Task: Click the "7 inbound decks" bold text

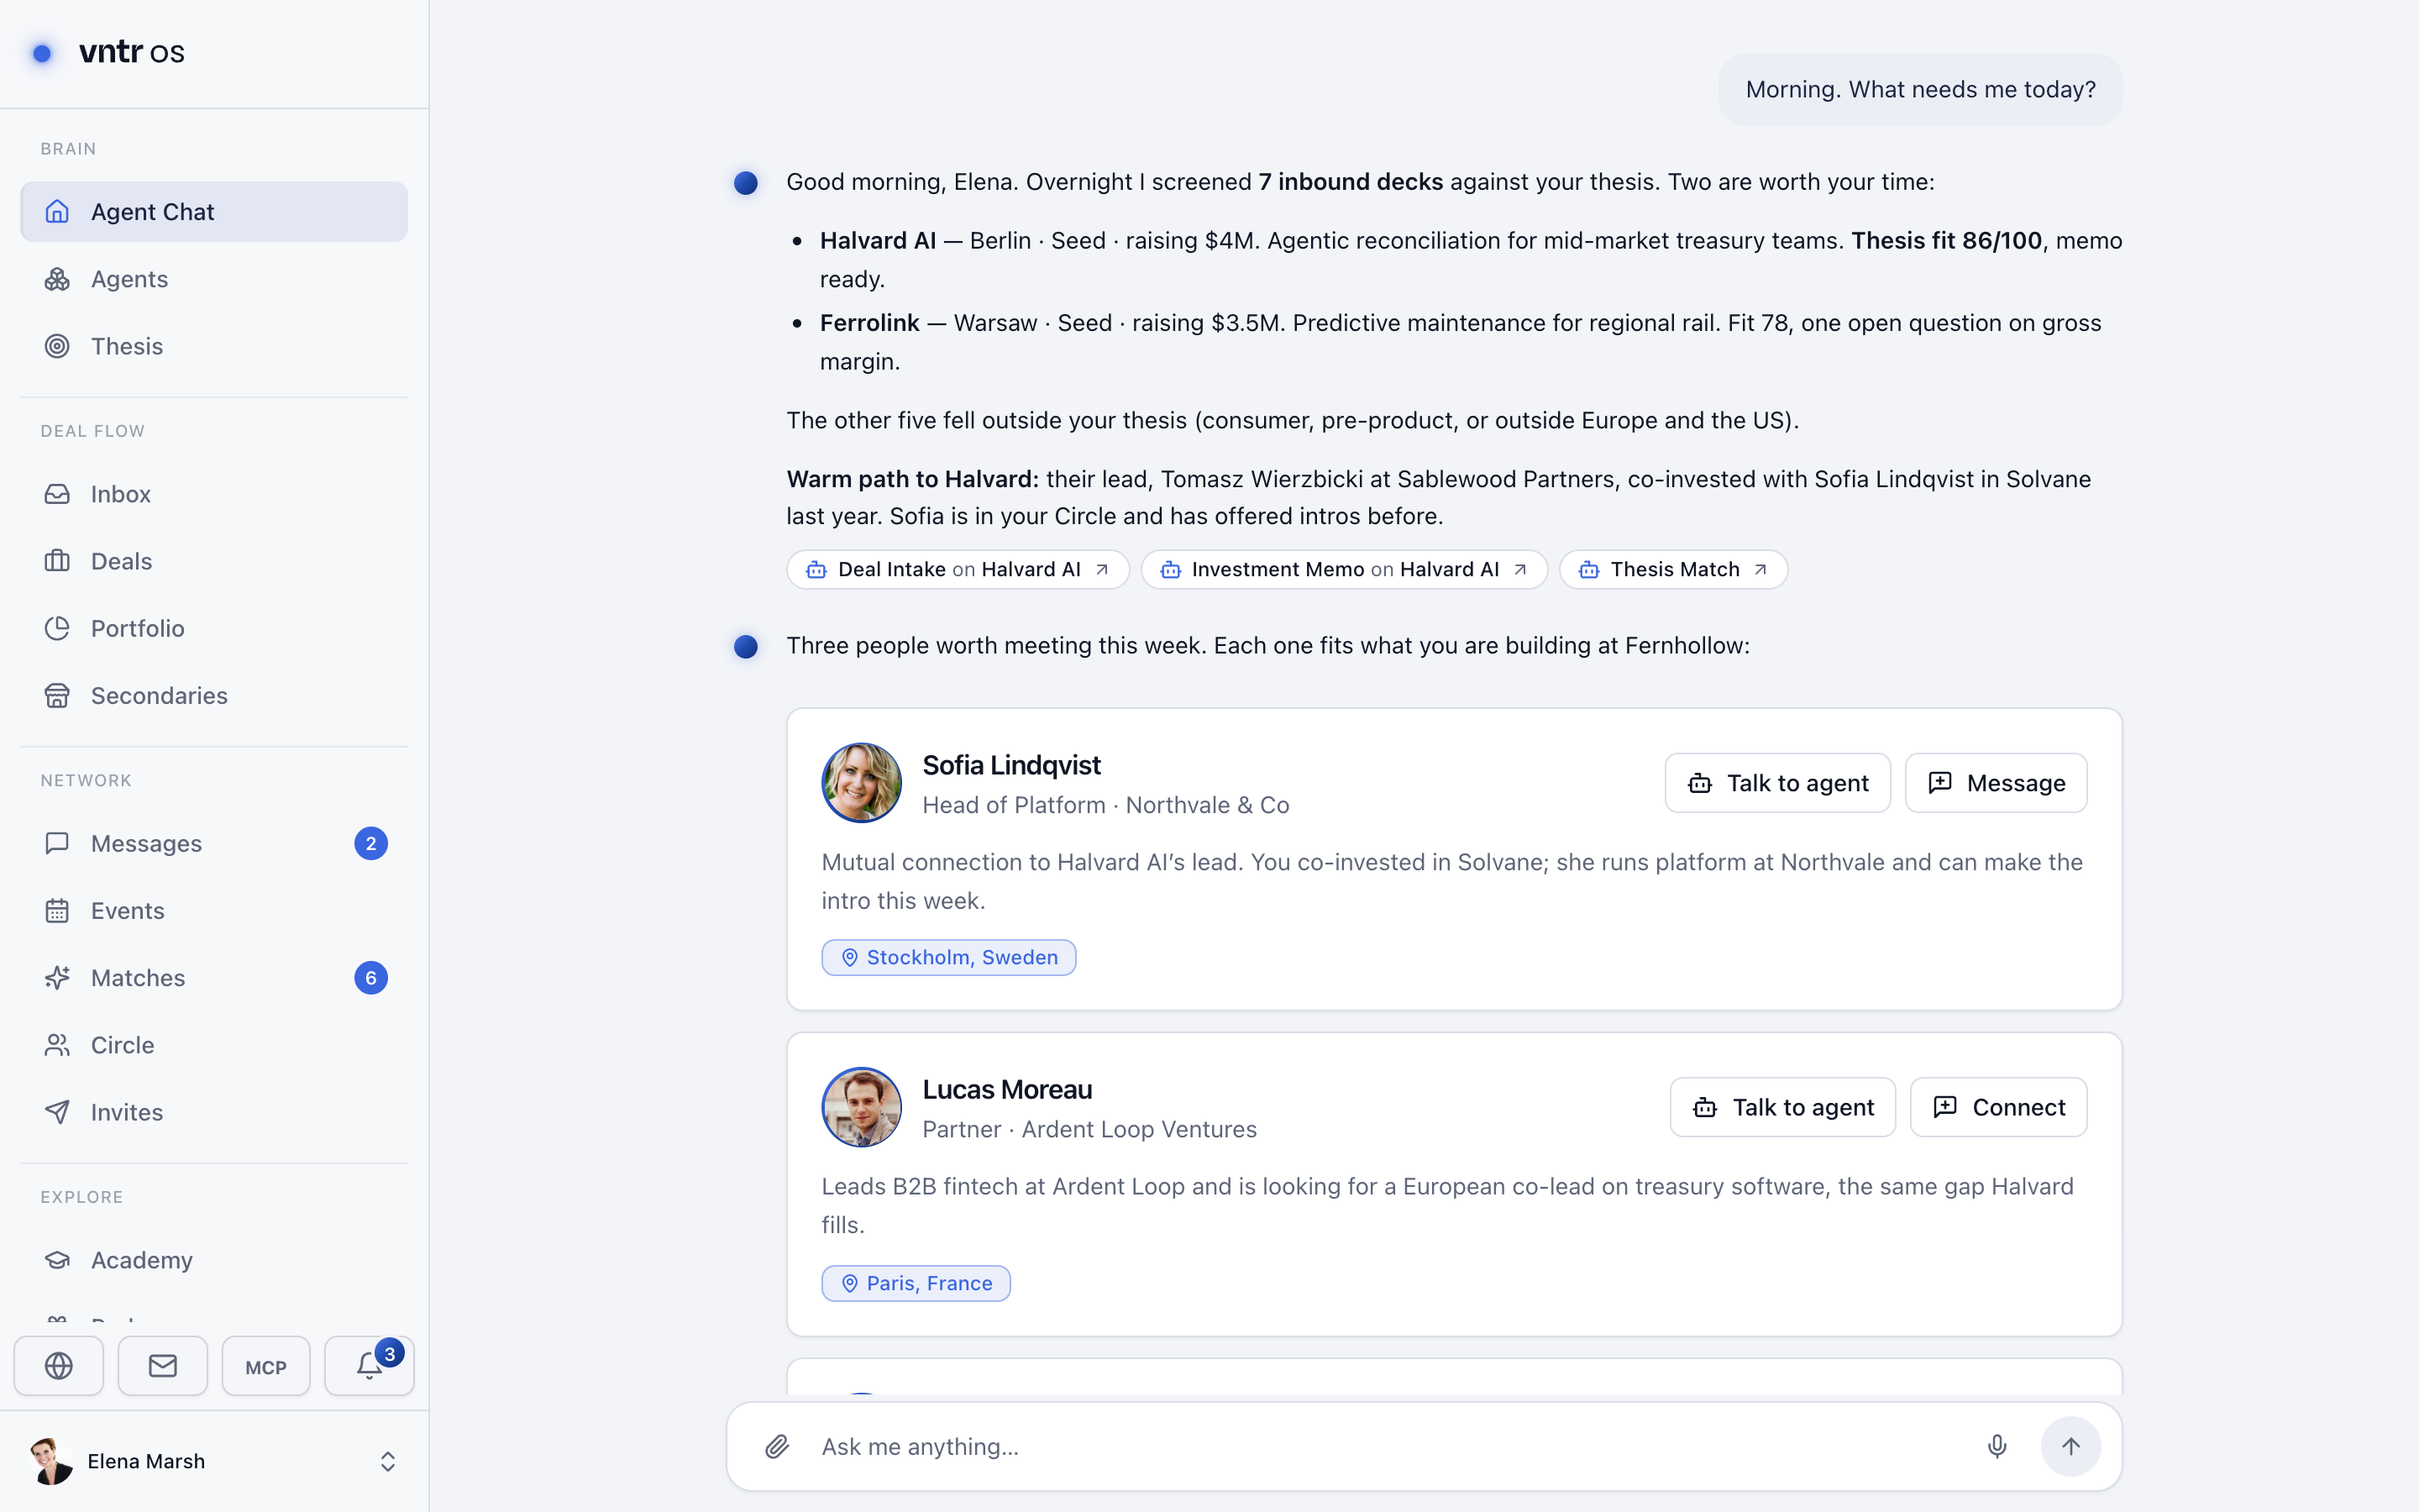Action: coord(1351,182)
